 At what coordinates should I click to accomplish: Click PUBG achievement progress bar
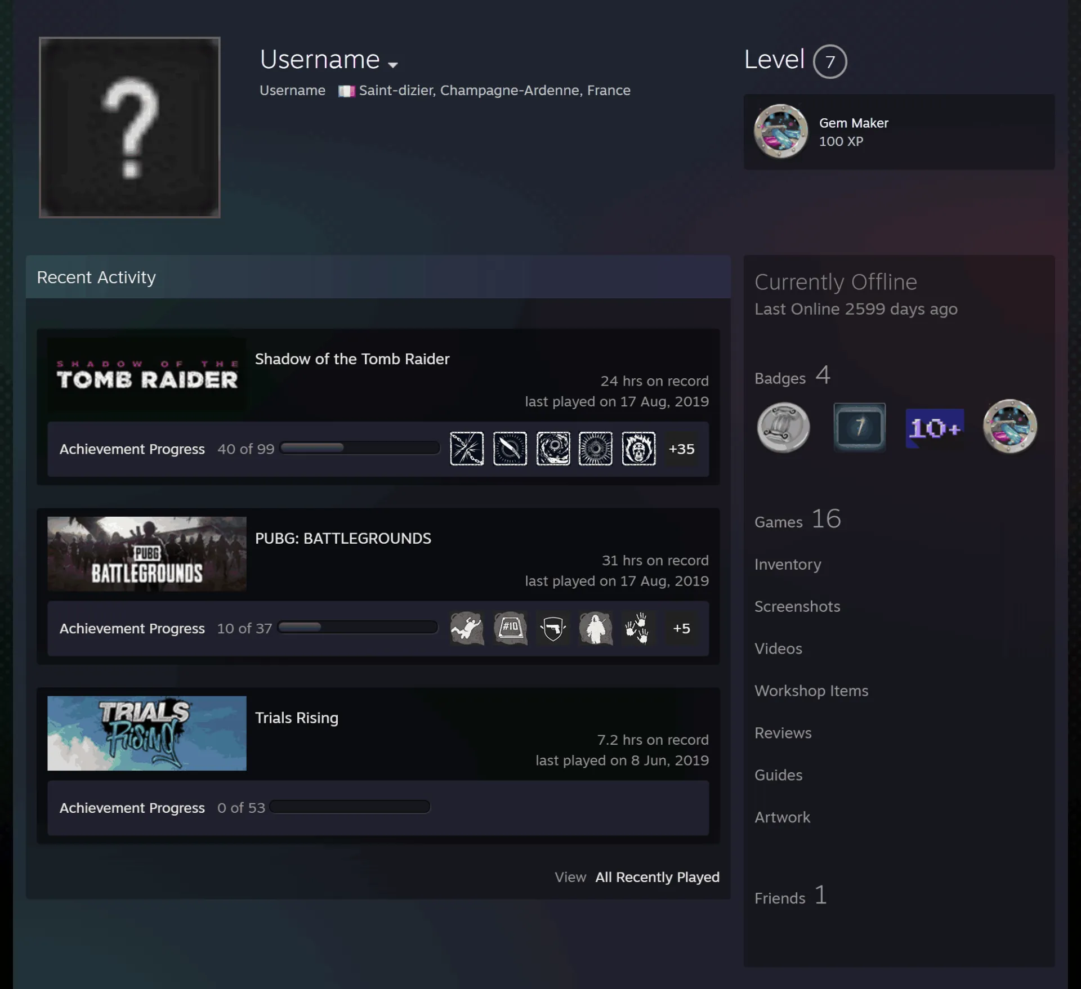pos(358,627)
